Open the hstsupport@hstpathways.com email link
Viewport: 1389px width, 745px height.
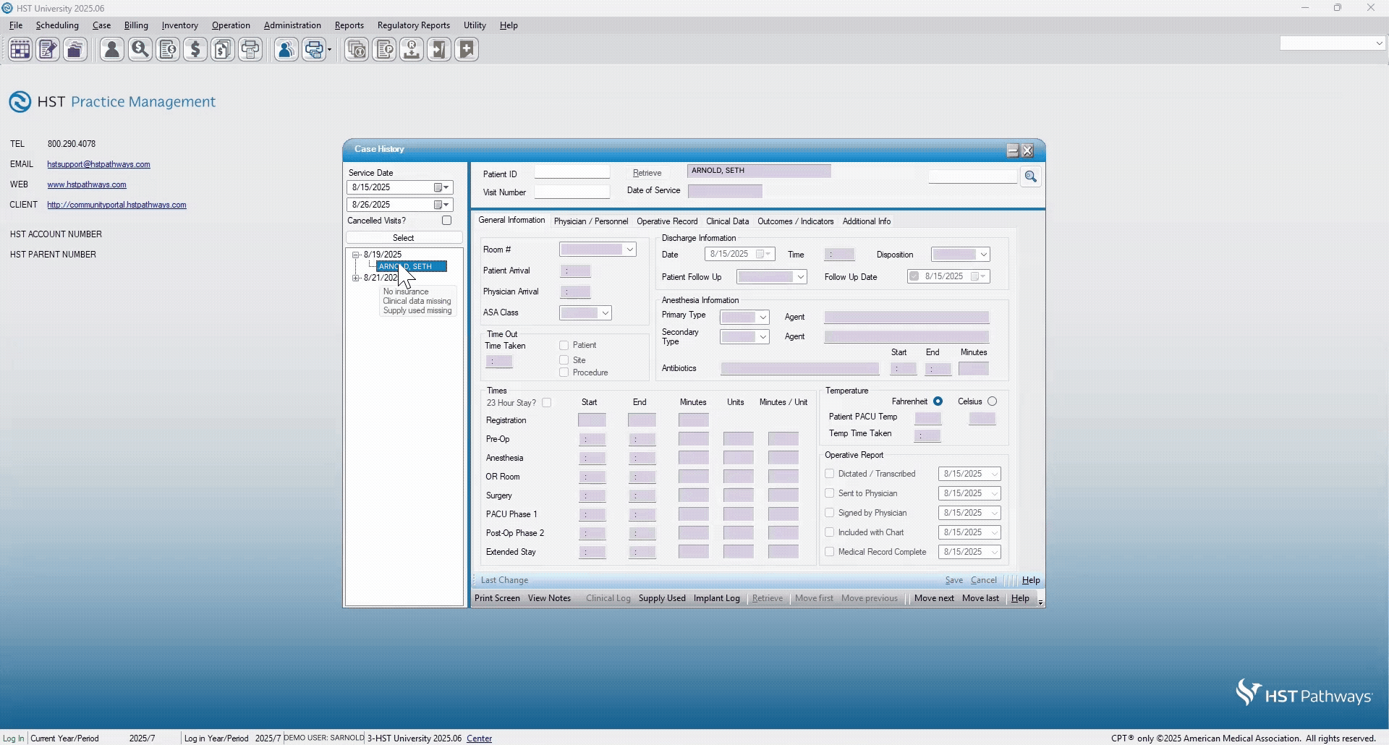(x=99, y=164)
